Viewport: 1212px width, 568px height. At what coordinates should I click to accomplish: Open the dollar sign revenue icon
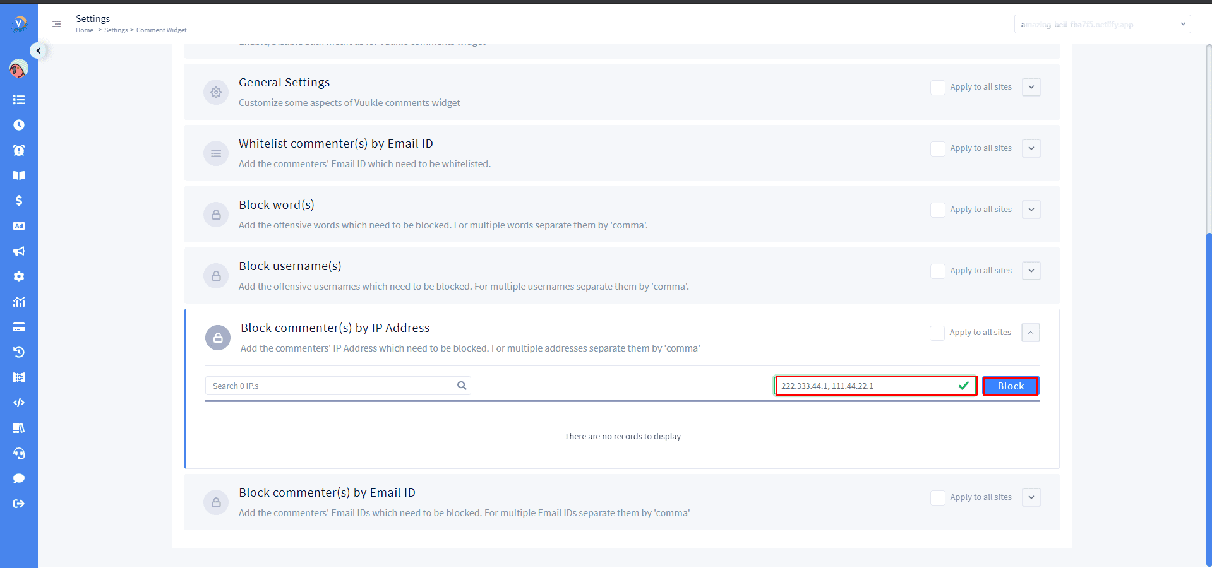pyautogui.click(x=19, y=201)
